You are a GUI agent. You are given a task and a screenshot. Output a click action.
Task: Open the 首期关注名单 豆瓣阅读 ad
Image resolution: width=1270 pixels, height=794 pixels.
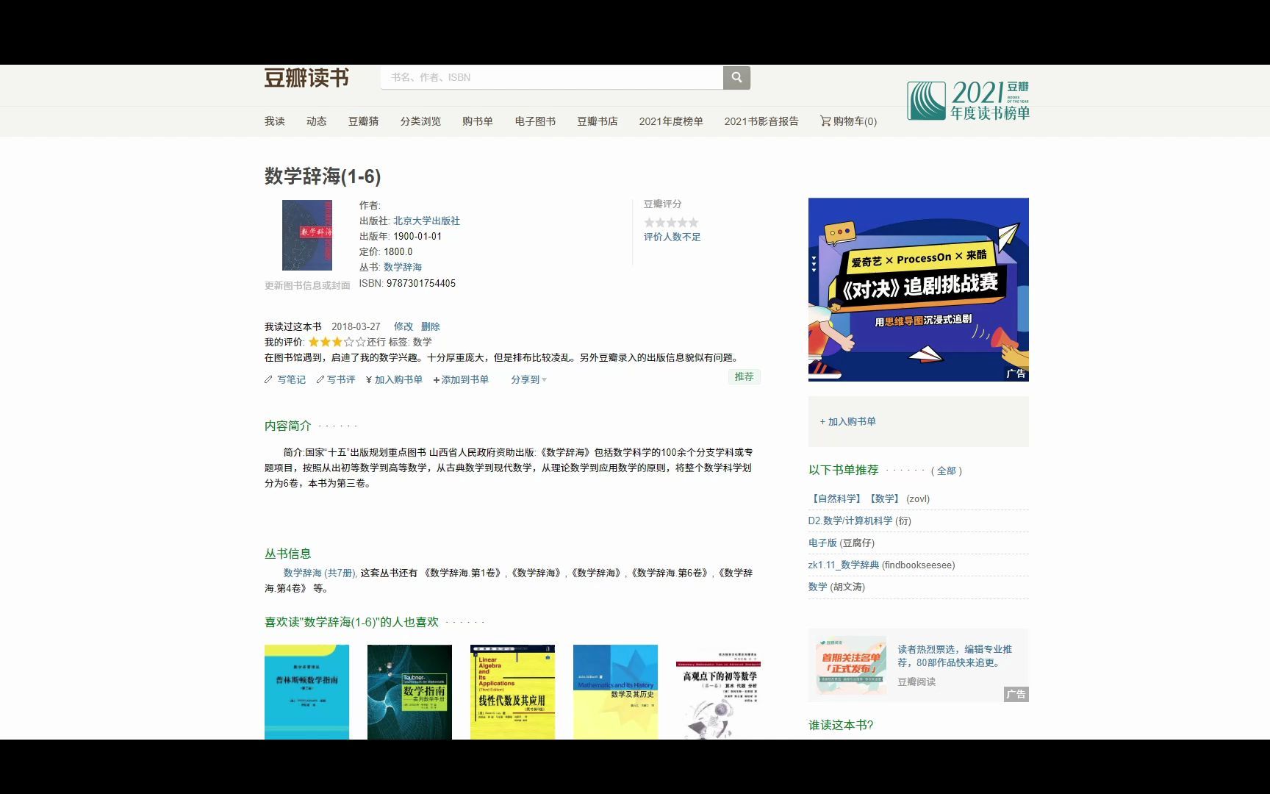(x=851, y=664)
